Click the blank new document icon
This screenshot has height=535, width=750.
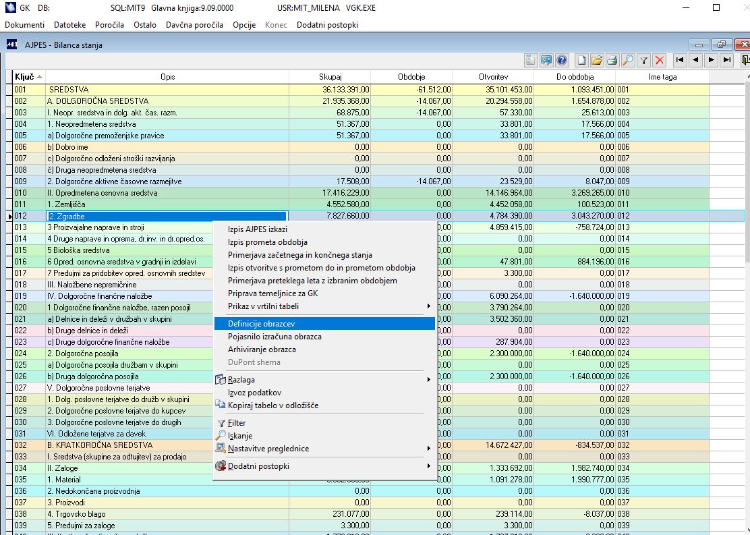(581, 60)
